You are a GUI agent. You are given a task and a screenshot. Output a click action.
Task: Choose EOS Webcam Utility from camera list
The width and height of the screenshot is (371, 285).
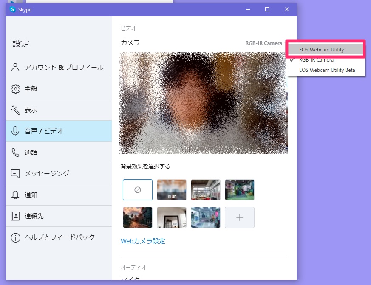pos(326,49)
